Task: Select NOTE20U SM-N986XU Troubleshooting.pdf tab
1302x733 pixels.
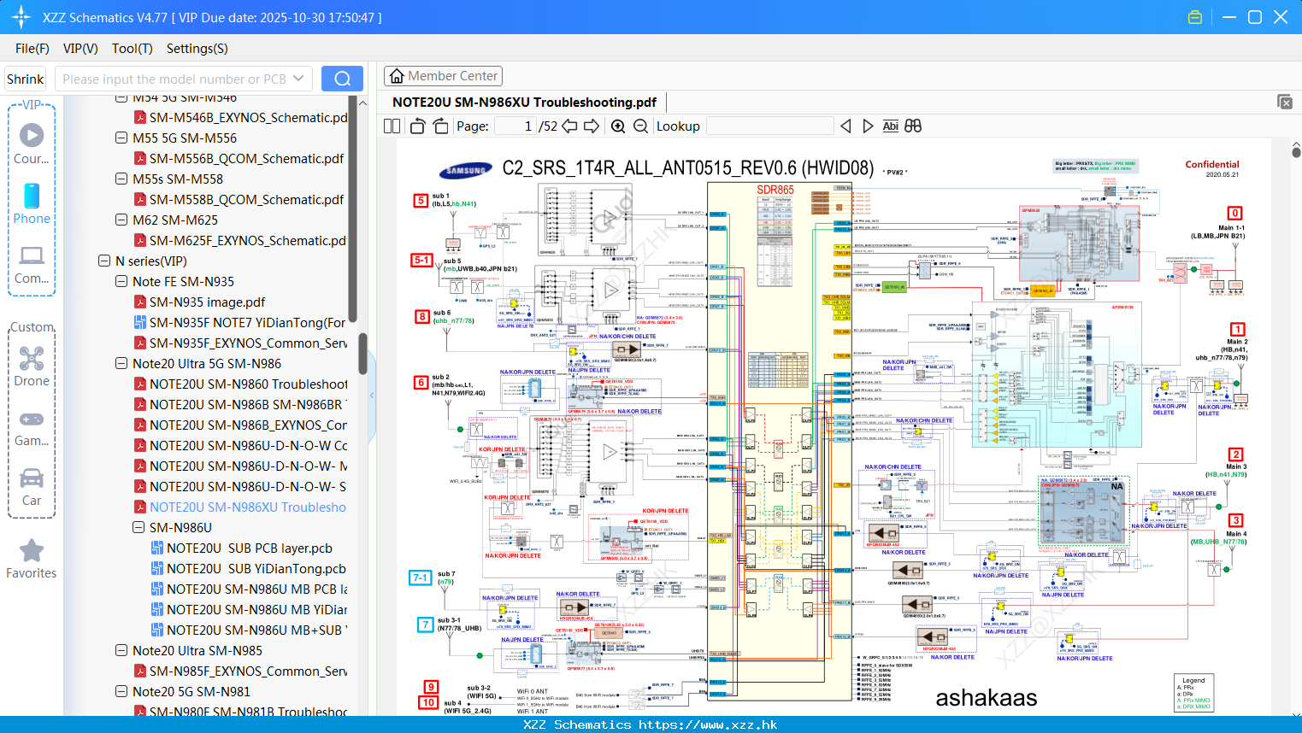Action: [x=524, y=102]
